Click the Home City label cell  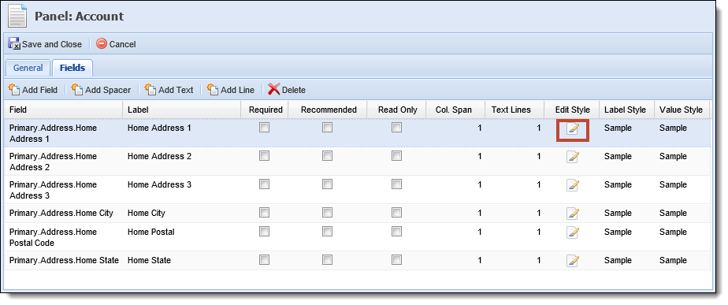tap(181, 213)
